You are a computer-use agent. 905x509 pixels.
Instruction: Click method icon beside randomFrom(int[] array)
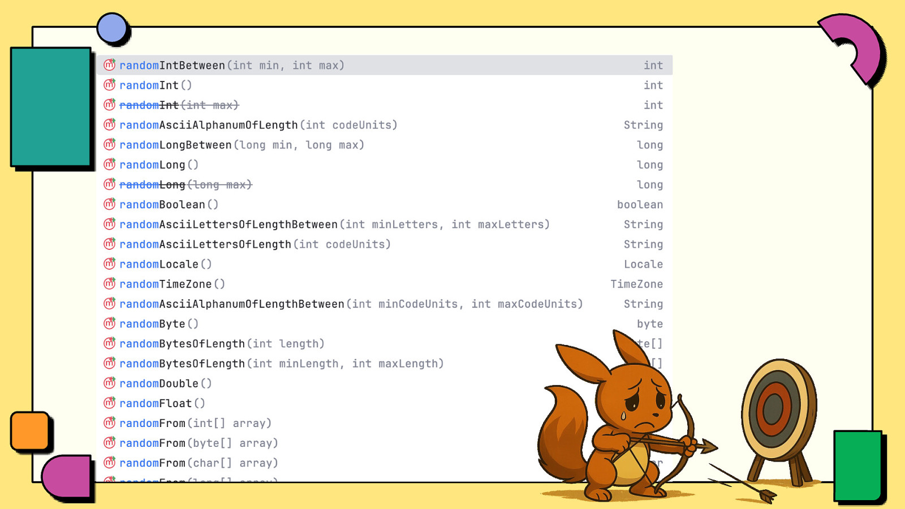pos(109,422)
